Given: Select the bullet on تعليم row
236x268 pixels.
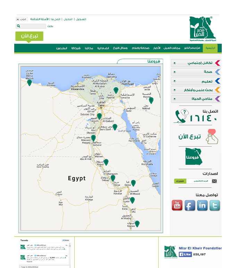Looking at the screenshot, I should (175, 81).
